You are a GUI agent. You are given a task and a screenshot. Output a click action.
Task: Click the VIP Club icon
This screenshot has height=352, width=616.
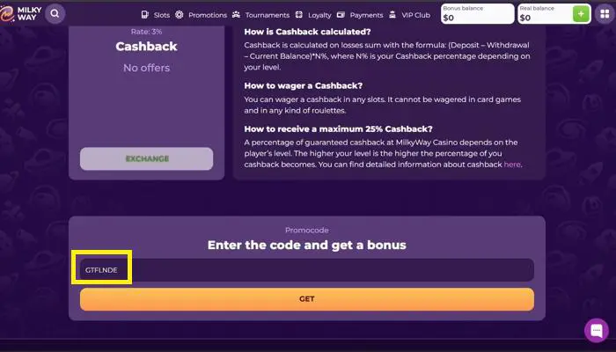(x=392, y=15)
